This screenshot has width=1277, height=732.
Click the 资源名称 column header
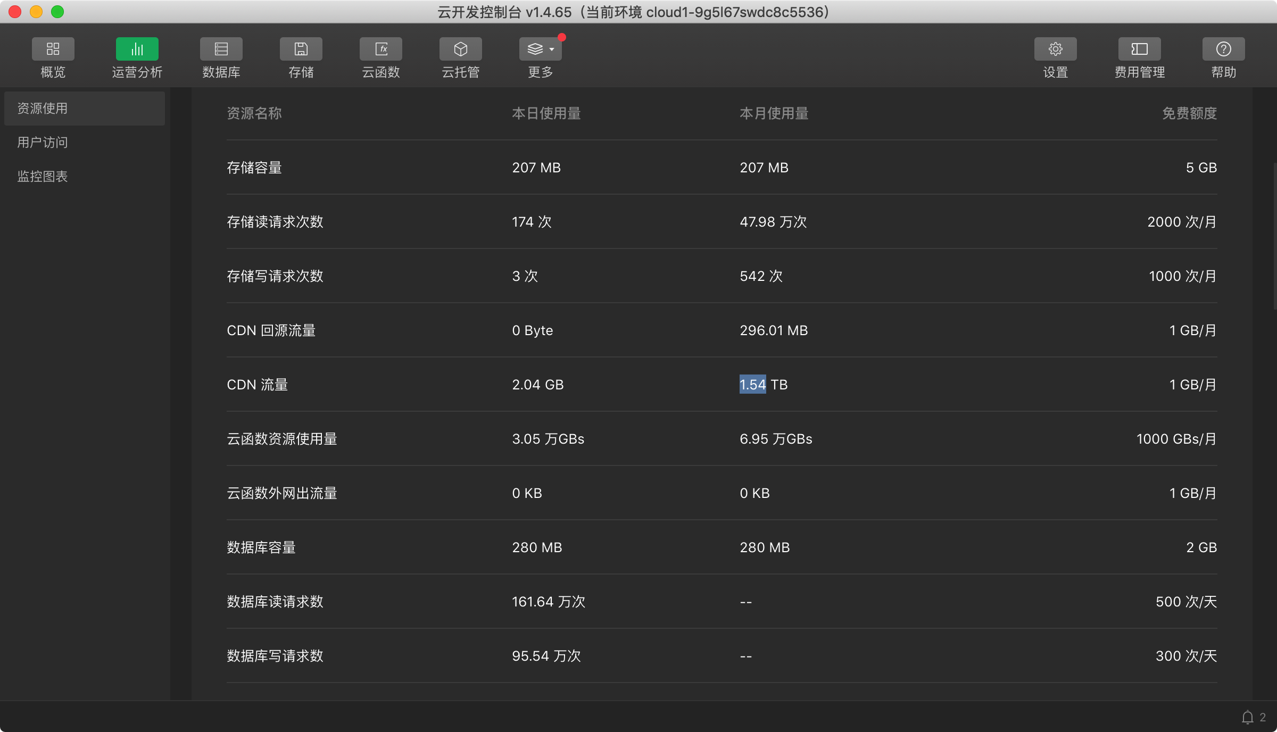tap(254, 113)
